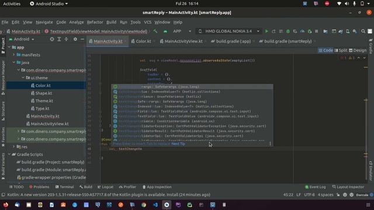Open the Build menu

111,22
